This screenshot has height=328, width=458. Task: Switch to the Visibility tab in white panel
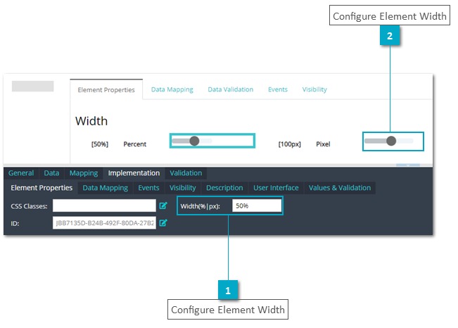pos(314,89)
